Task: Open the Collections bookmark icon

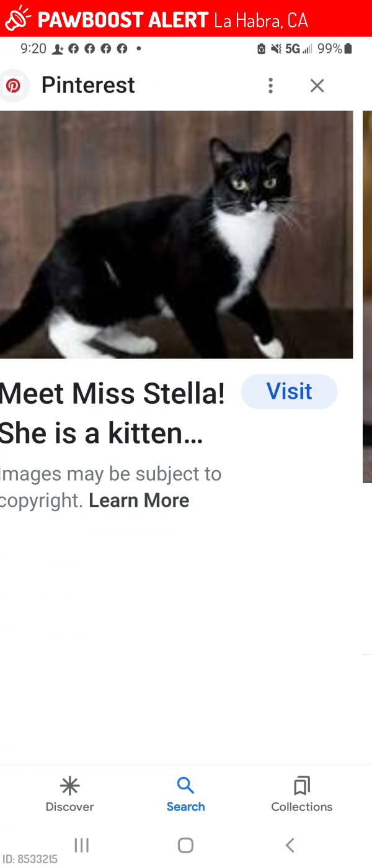Action: pyautogui.click(x=301, y=785)
